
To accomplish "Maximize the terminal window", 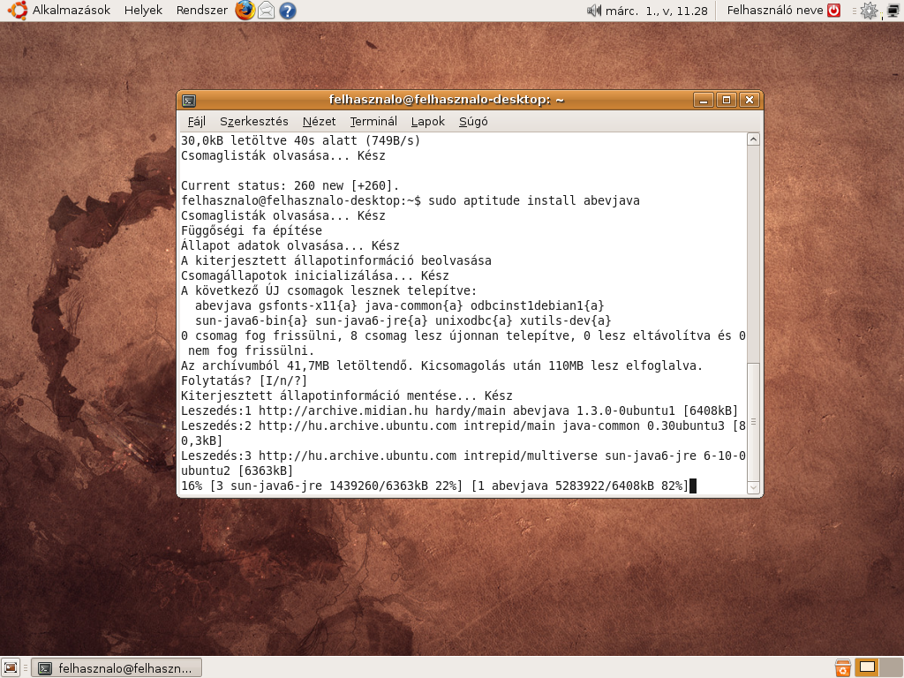I will (726, 101).
